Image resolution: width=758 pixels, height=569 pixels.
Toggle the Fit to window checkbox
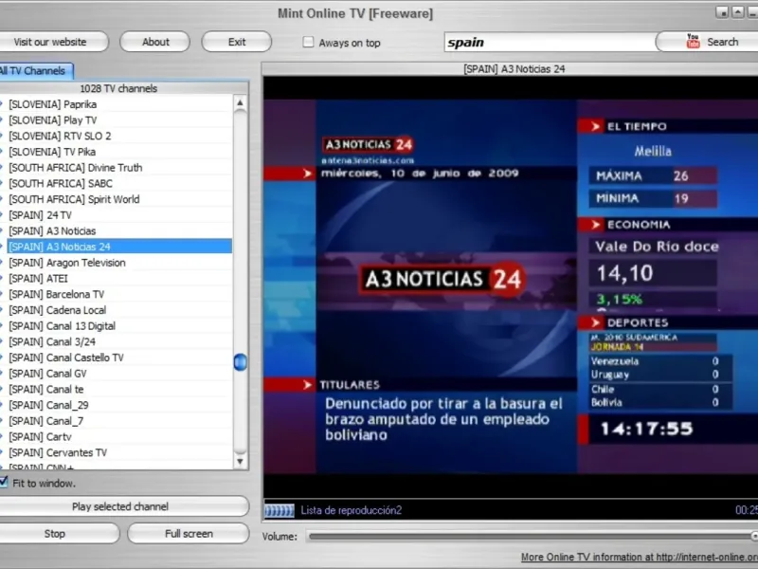[4, 482]
